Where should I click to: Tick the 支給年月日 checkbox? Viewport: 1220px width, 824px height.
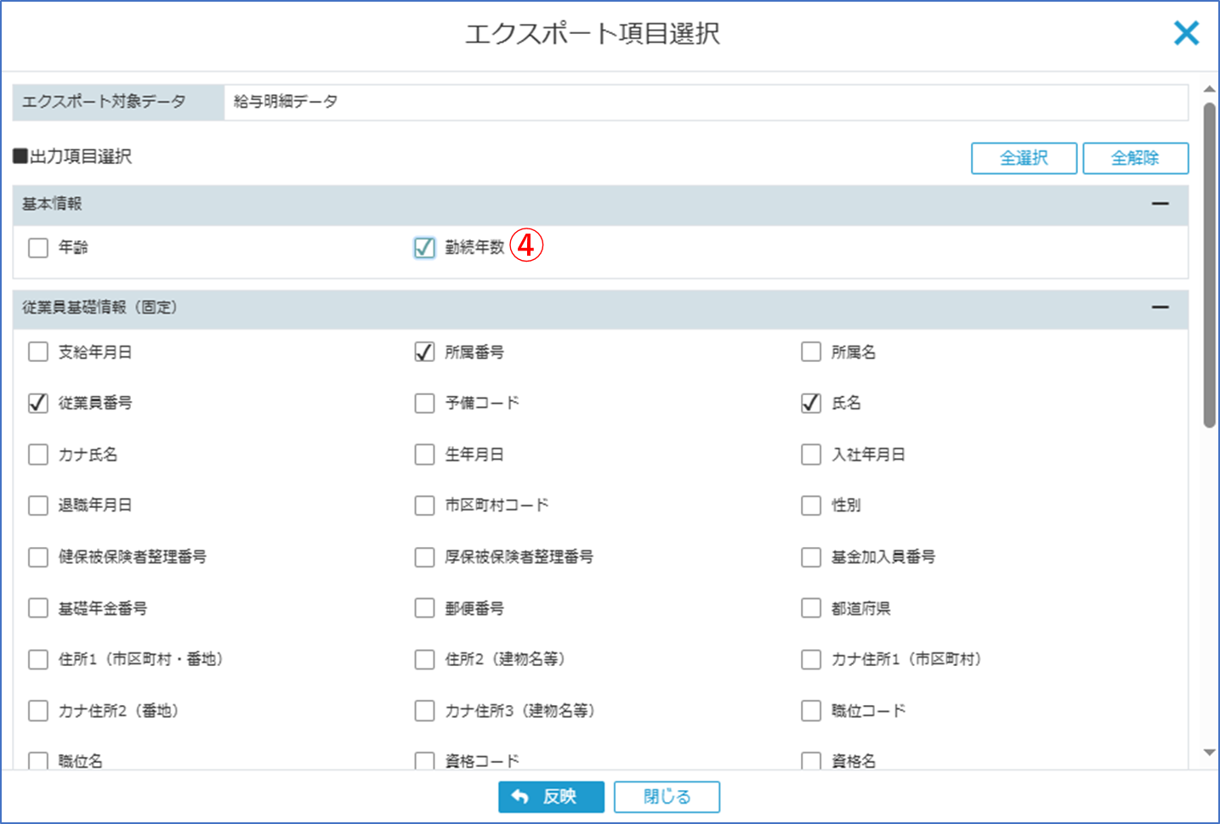click(x=38, y=352)
